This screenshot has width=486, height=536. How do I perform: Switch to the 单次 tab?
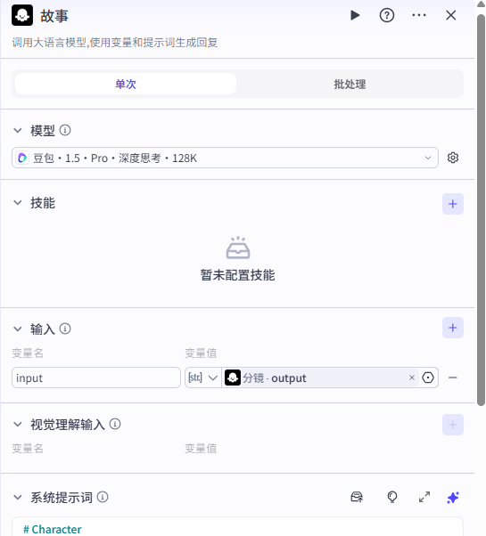point(126,84)
